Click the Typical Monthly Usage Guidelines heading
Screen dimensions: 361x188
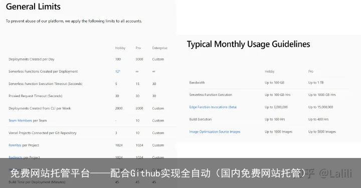click(x=248, y=44)
